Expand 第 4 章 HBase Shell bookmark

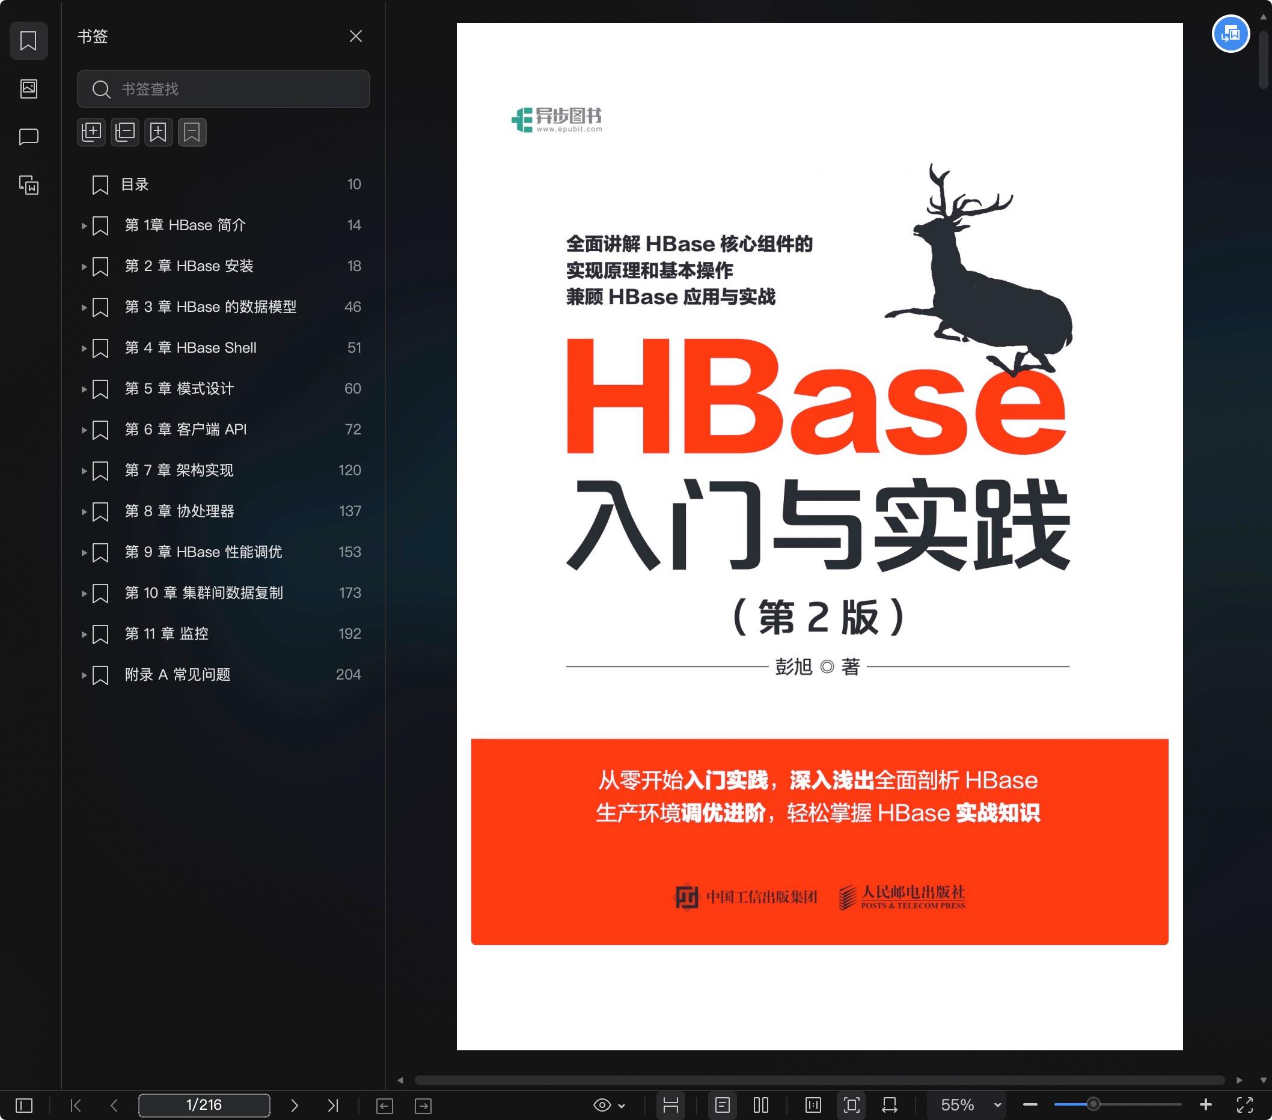pyautogui.click(x=84, y=348)
